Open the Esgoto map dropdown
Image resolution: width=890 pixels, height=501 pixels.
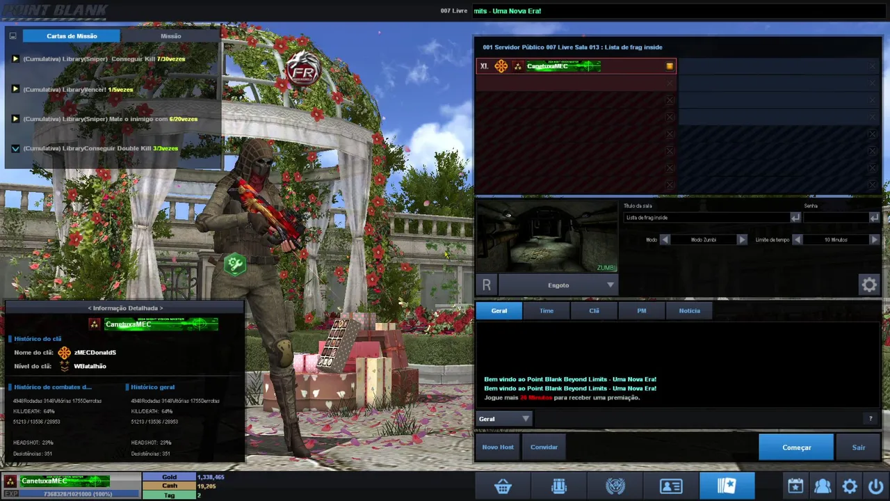pos(558,285)
